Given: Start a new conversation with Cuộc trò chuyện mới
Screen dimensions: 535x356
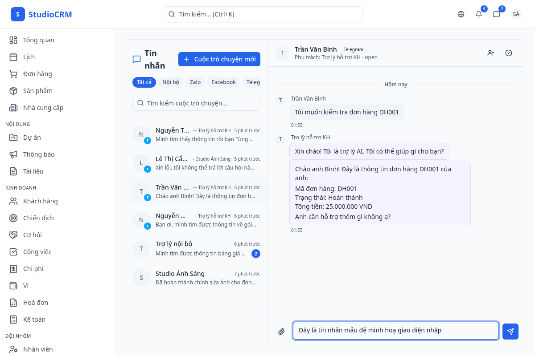Looking at the screenshot, I should (x=219, y=59).
